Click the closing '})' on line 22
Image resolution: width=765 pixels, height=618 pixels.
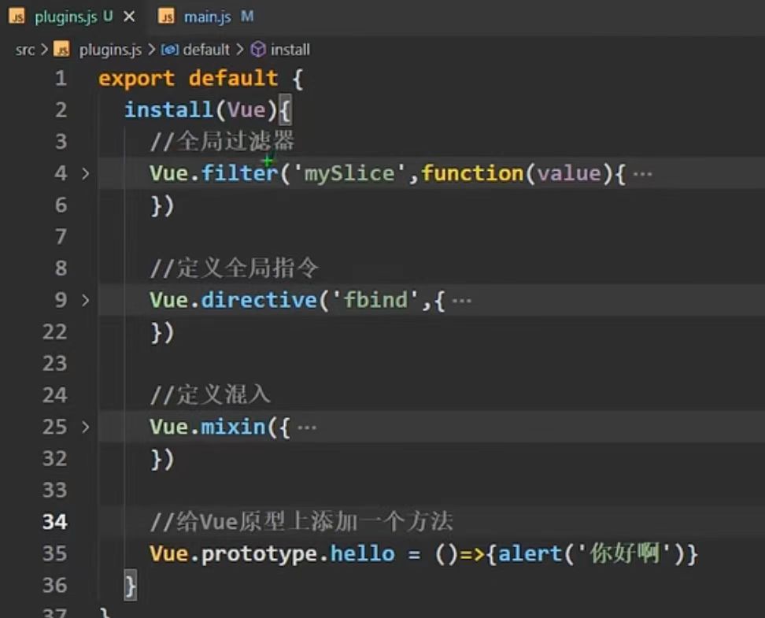click(162, 332)
